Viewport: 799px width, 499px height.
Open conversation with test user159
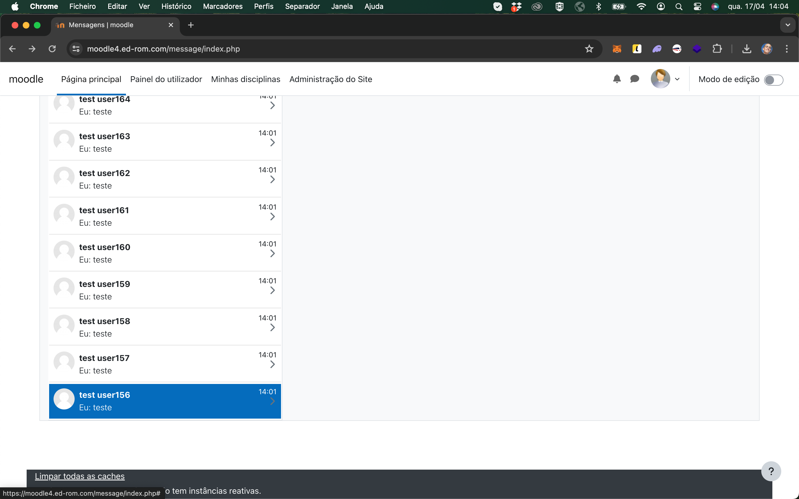[x=165, y=290]
